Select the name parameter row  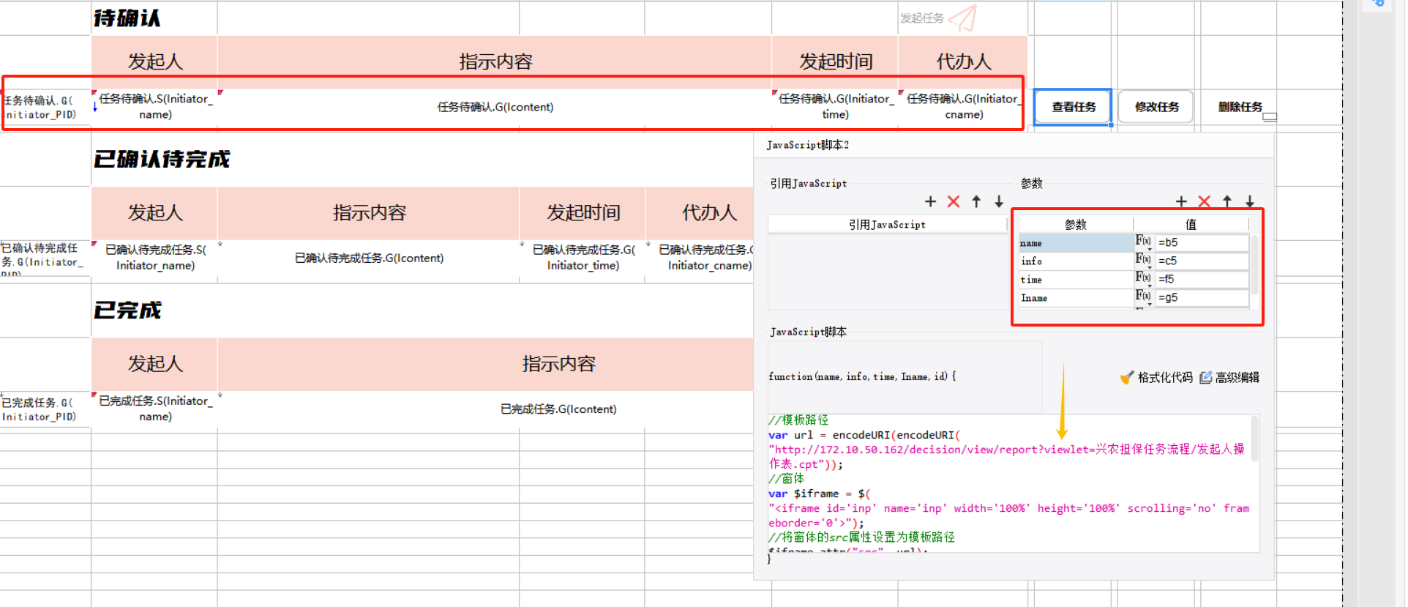coord(1076,242)
